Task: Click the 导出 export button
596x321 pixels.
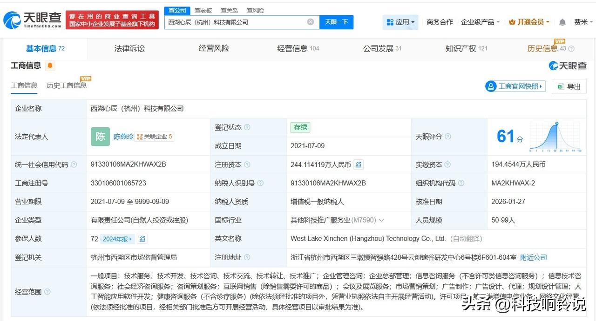Action: [x=569, y=86]
